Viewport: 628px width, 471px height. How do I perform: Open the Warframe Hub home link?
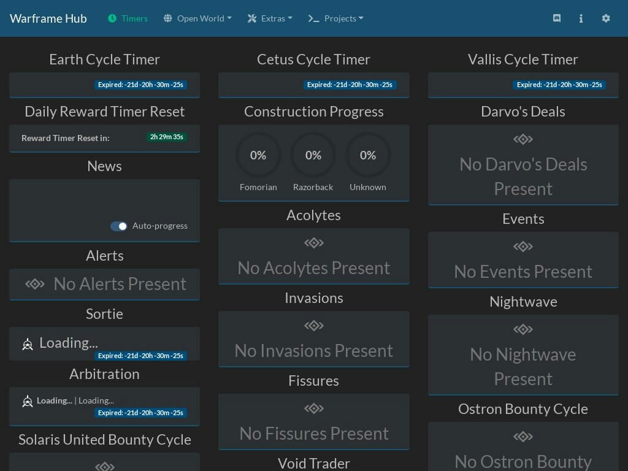pyautogui.click(x=48, y=18)
